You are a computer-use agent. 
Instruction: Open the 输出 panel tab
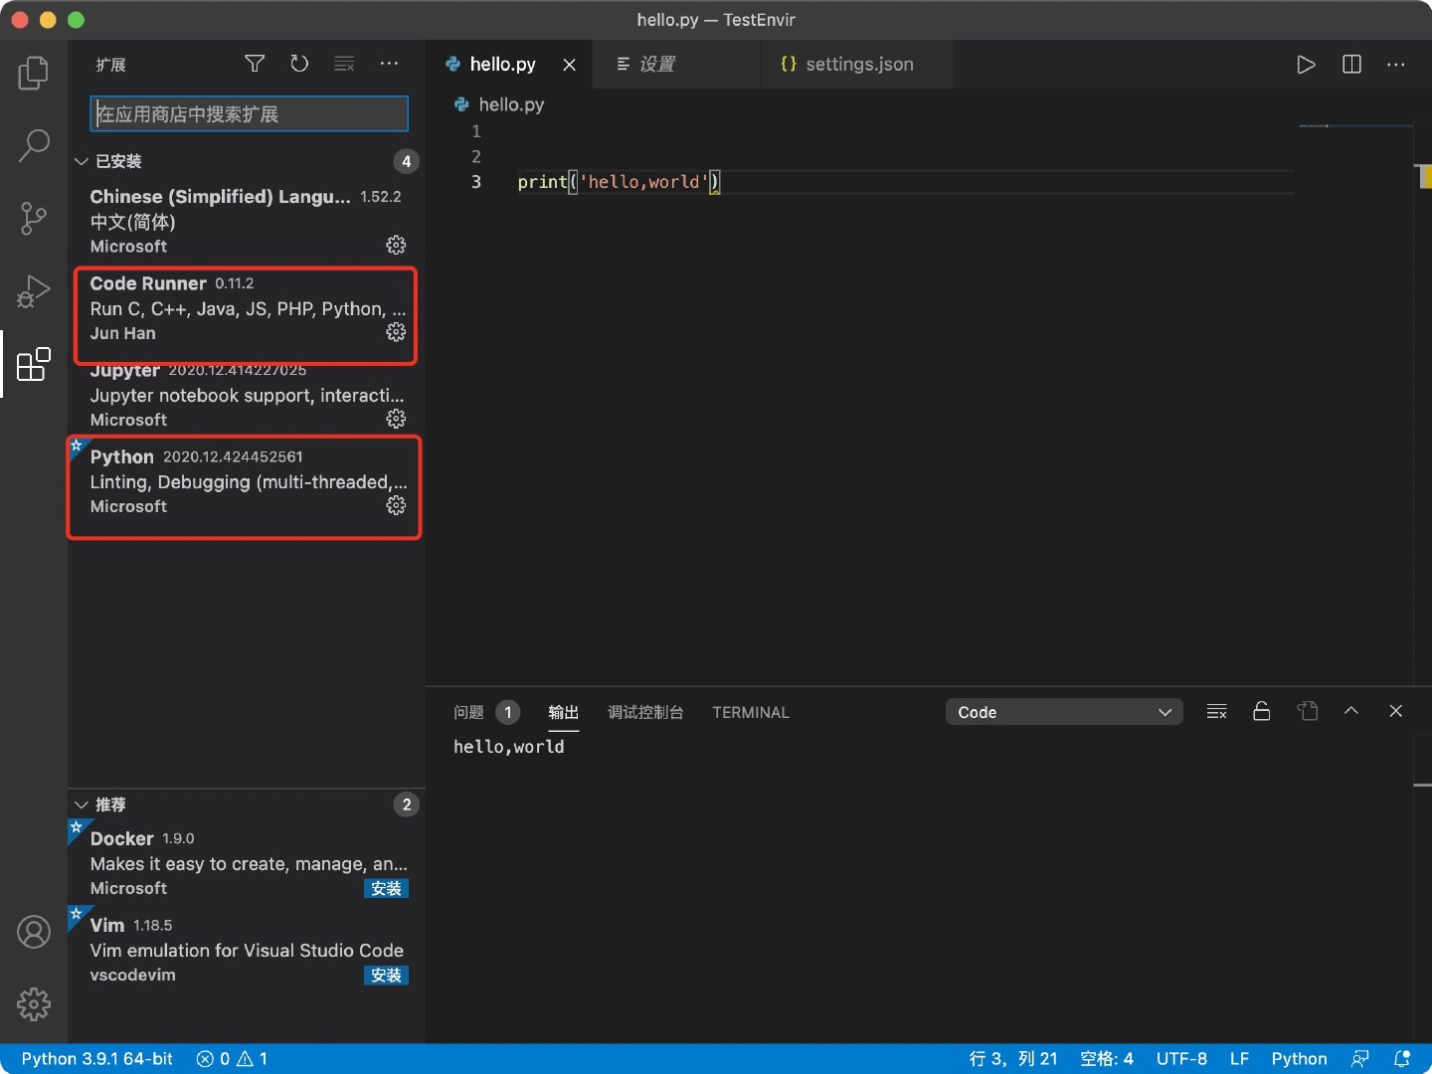pos(564,712)
